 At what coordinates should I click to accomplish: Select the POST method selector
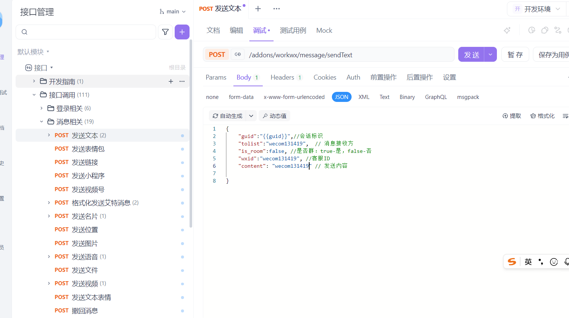point(217,55)
